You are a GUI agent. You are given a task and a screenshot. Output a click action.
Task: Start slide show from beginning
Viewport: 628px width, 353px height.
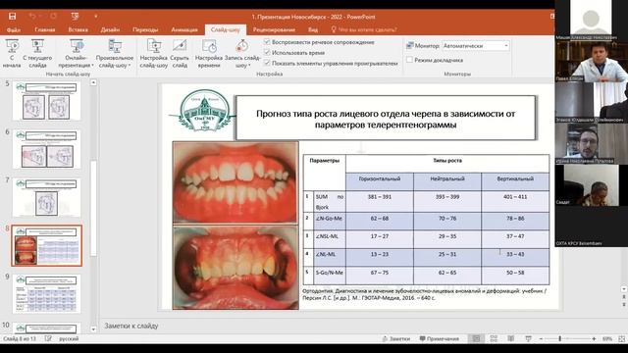pyautogui.click(x=12, y=54)
